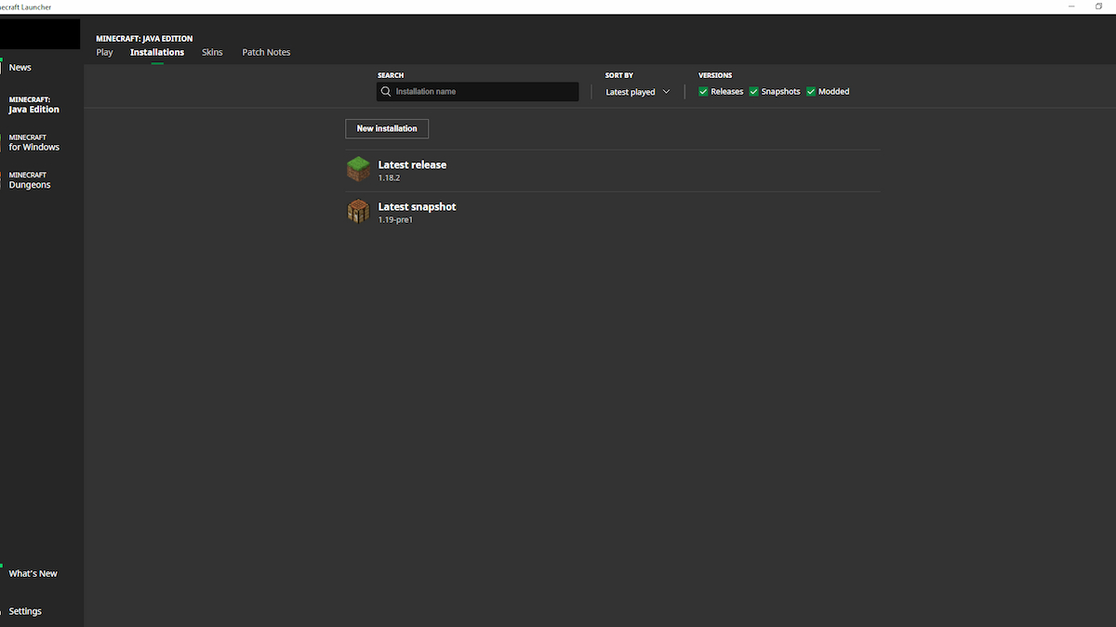Toggle the Snapshots version filter

click(x=754, y=92)
